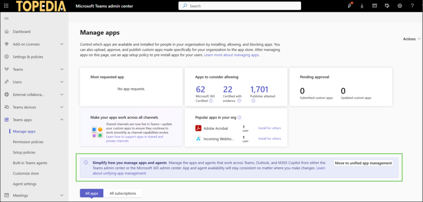The image size is (423, 202).
Task: Click the Manage apps page heading
Action: point(100,33)
